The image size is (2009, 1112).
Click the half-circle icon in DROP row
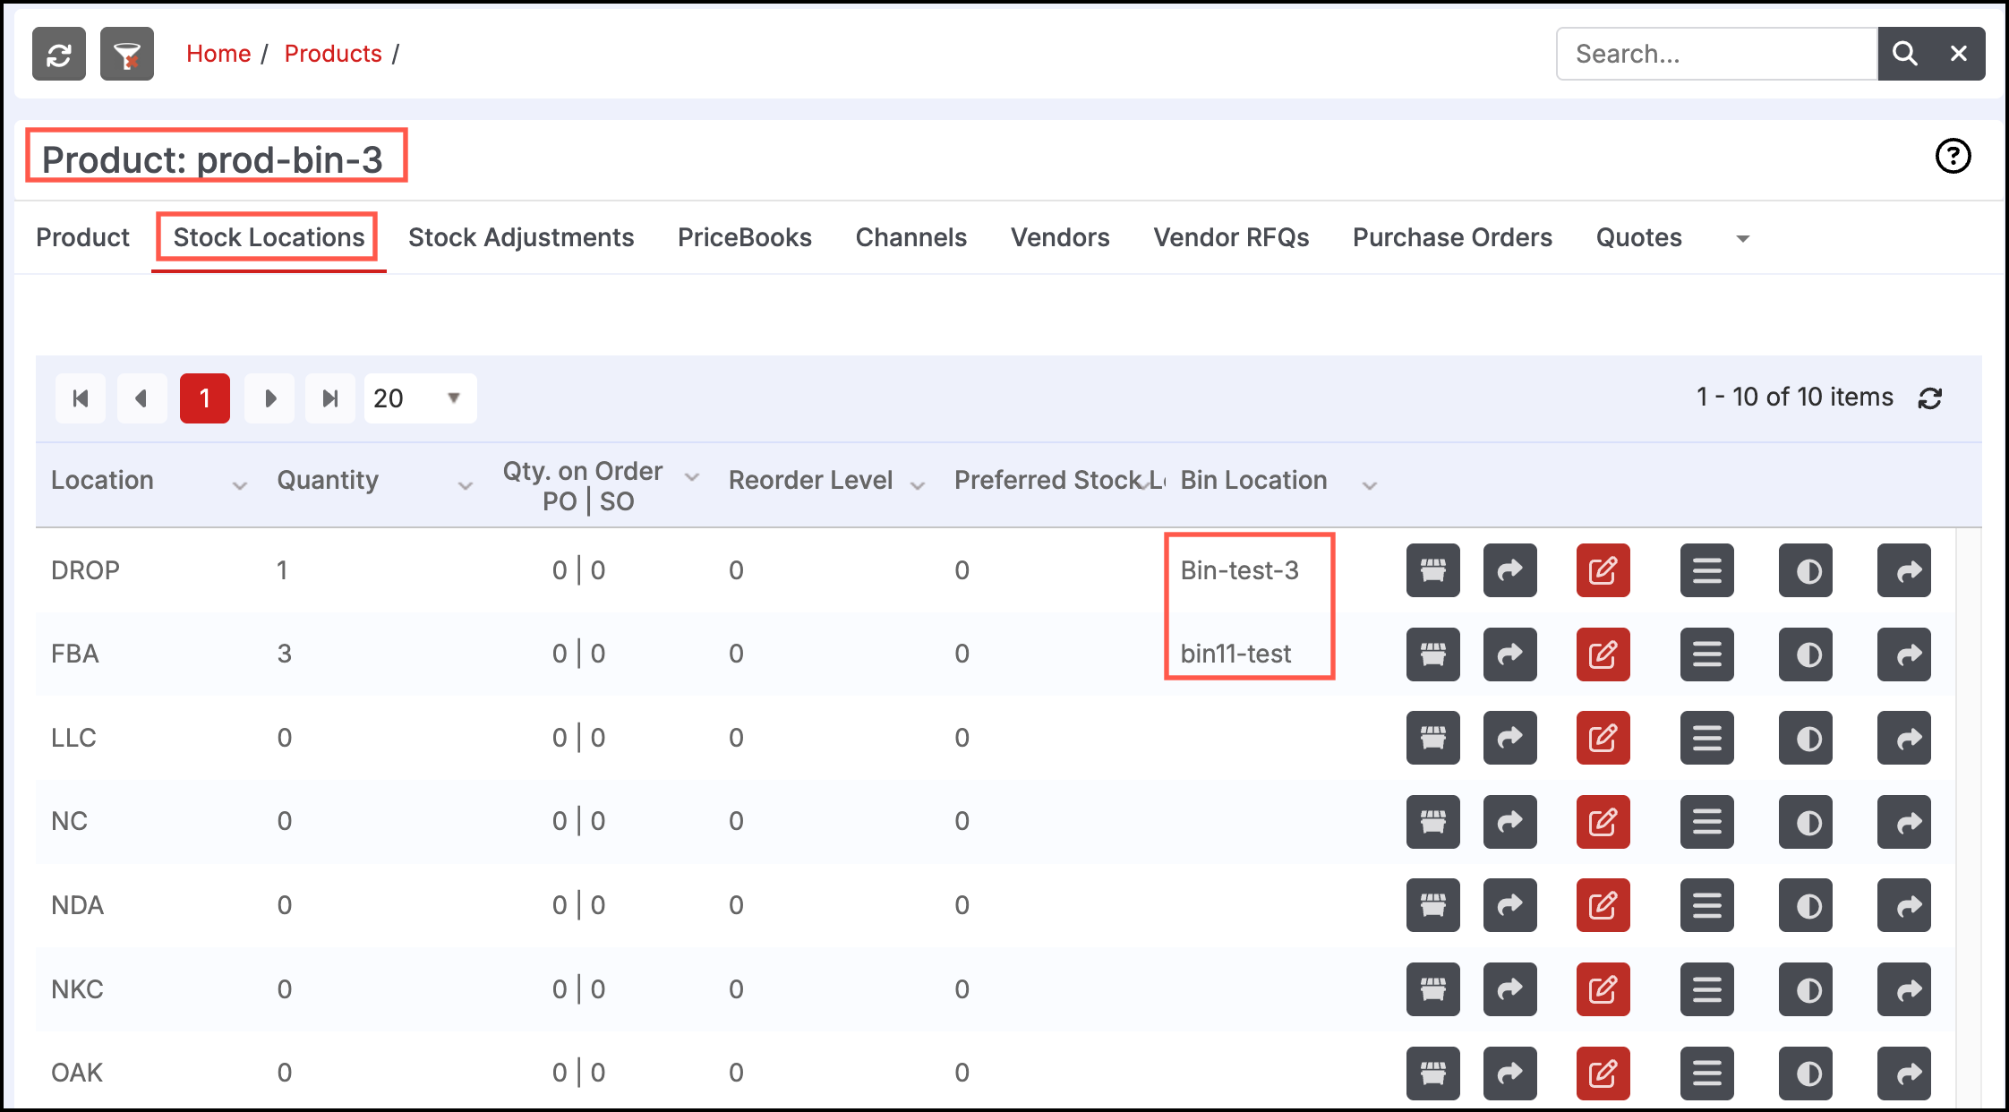[1806, 570]
